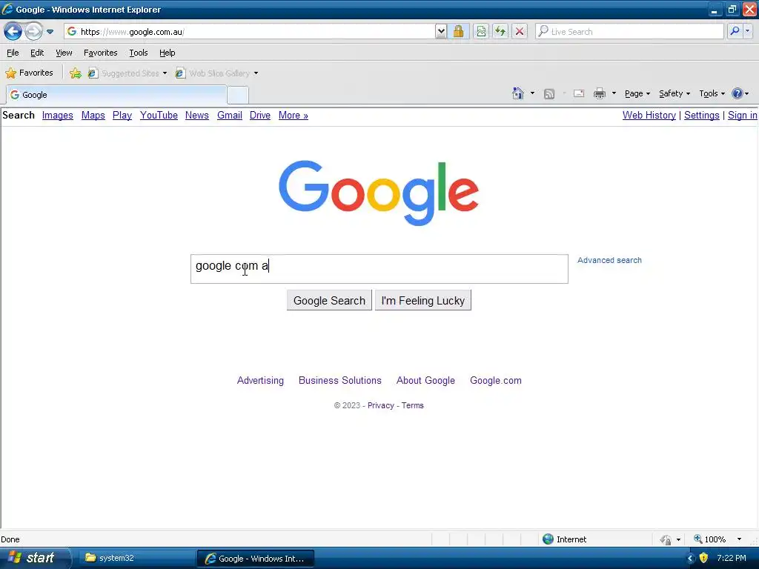Open the Images link

coord(58,115)
